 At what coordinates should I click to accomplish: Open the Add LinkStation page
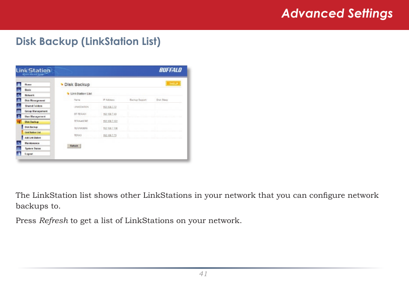point(33,138)
